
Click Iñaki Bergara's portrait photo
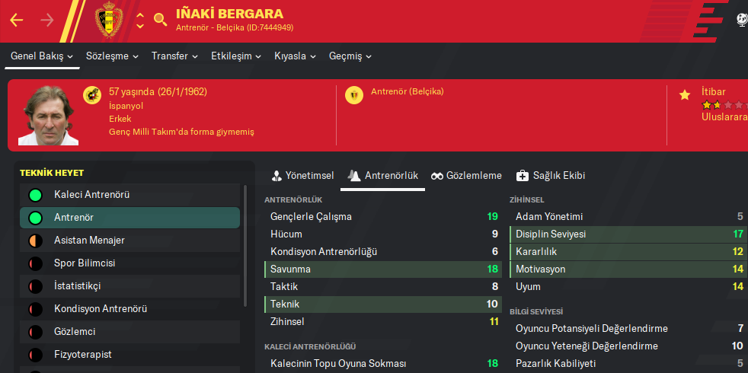tap(49, 116)
